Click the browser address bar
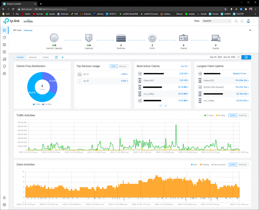259x210 pixels. point(122,9)
